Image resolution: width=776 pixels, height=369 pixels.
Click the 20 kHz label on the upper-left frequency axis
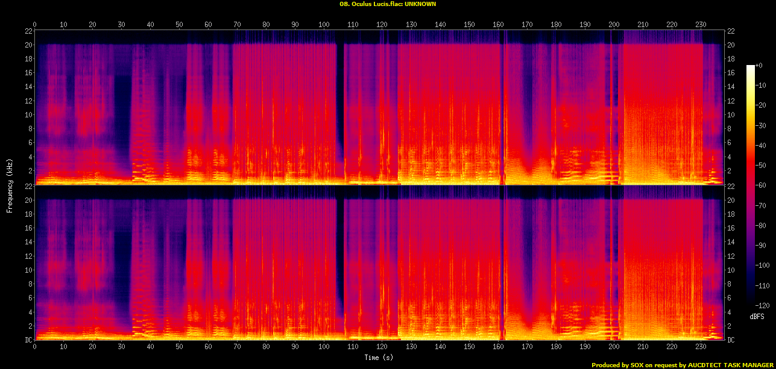click(28, 45)
